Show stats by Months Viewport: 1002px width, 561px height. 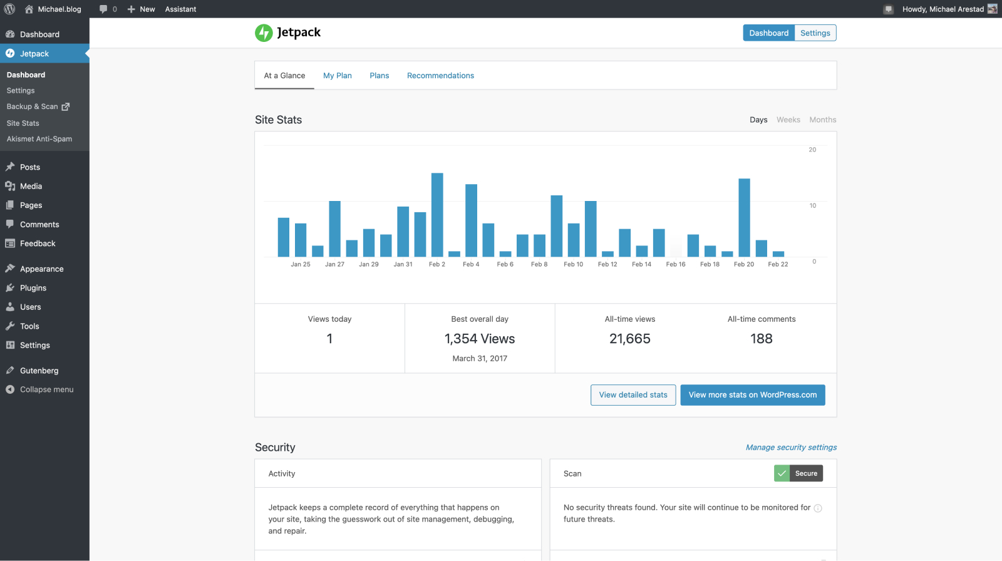(x=823, y=120)
